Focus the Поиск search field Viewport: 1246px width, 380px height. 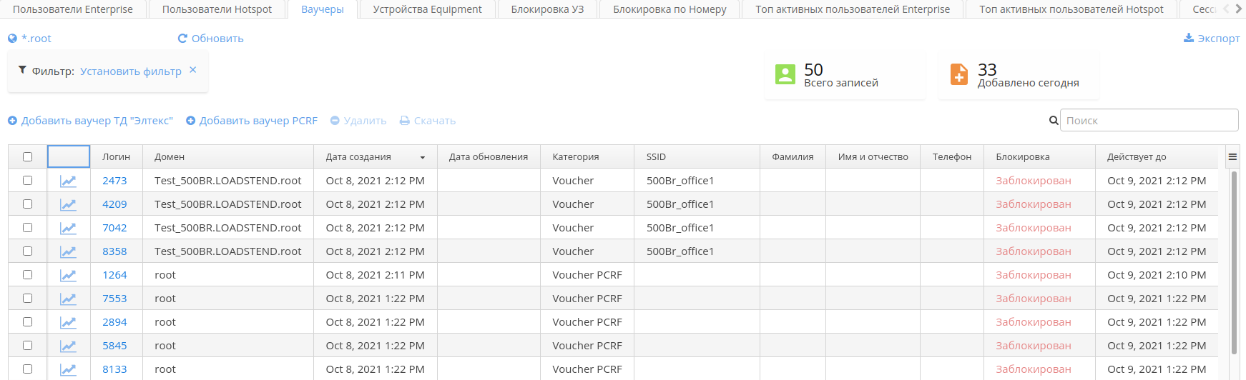pyautogui.click(x=1148, y=121)
